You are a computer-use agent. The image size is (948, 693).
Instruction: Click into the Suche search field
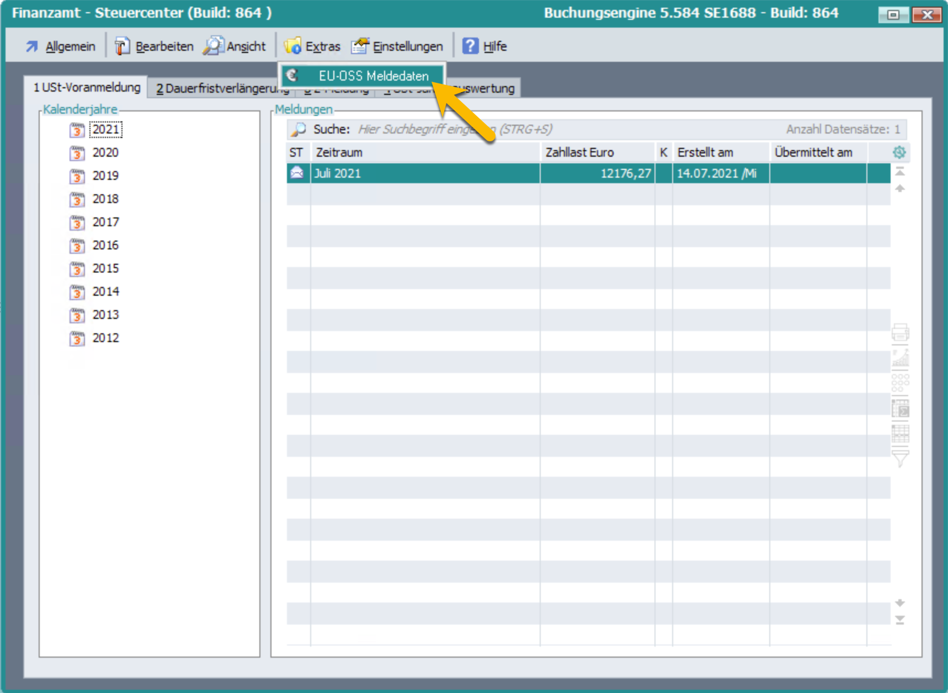pyautogui.click(x=552, y=129)
